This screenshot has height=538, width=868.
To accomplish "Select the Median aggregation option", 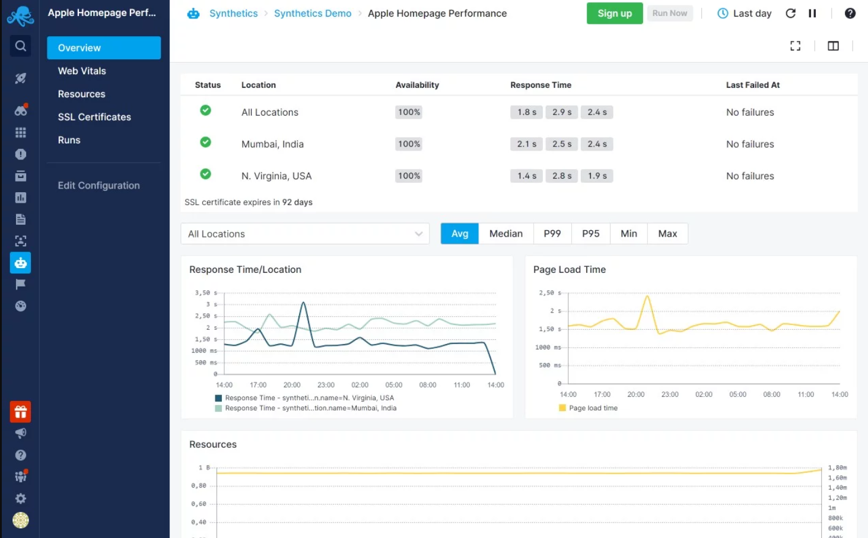I will pos(506,234).
